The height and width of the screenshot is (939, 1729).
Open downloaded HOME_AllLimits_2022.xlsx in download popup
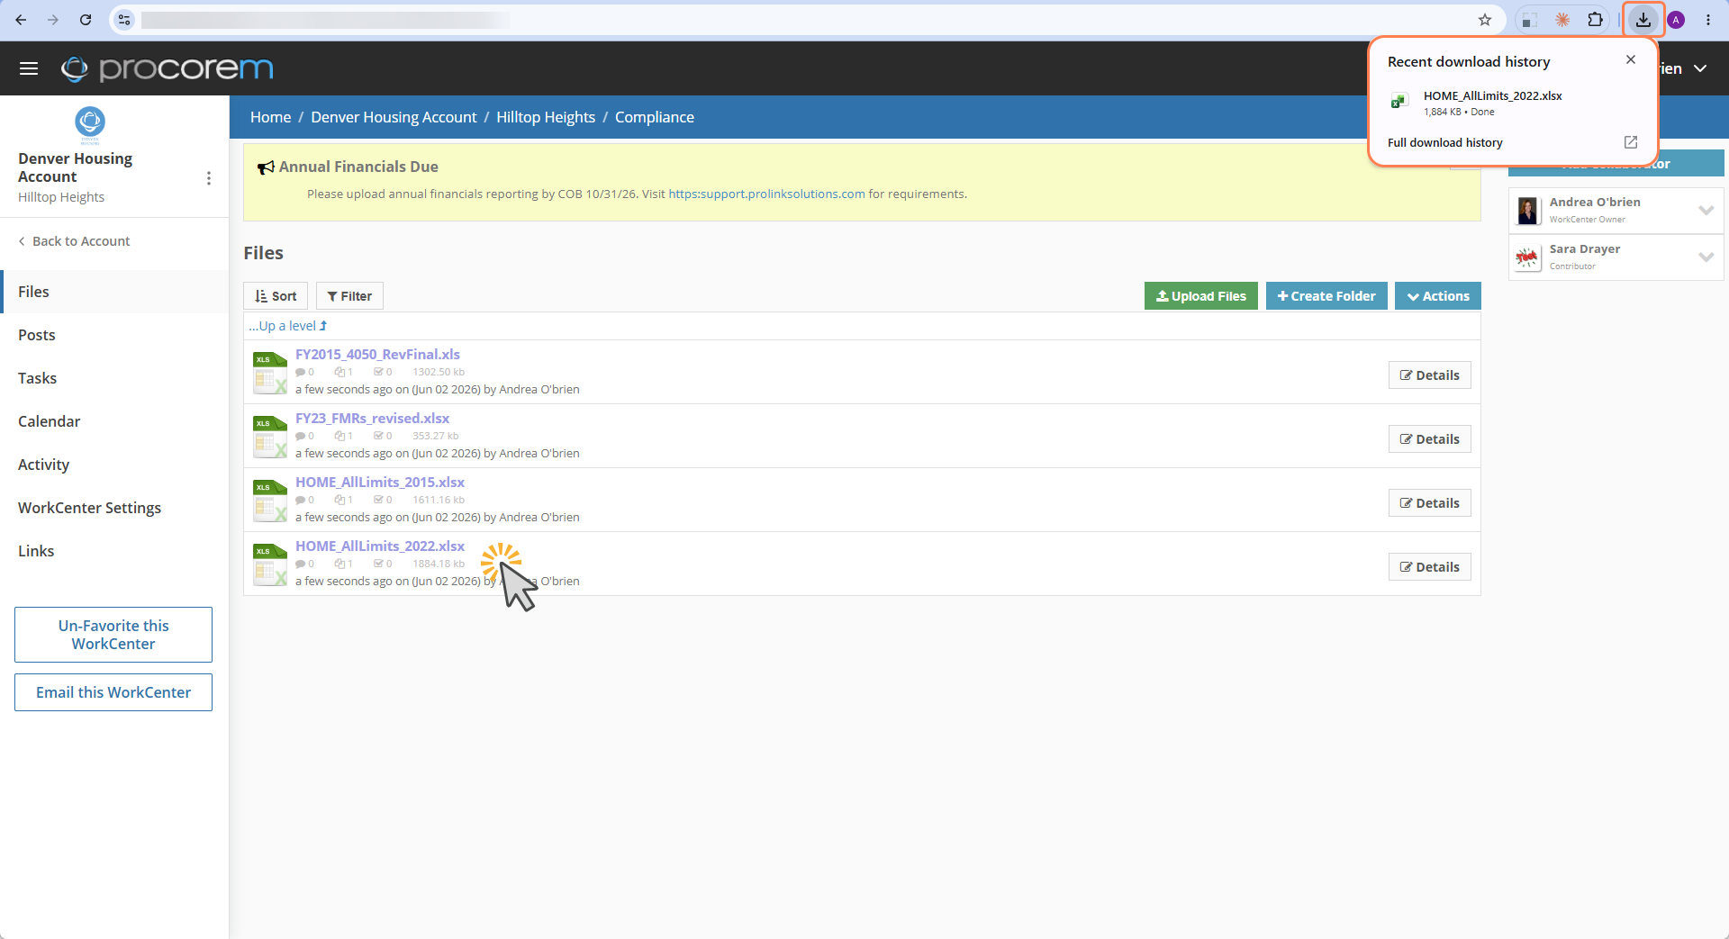[x=1492, y=95]
